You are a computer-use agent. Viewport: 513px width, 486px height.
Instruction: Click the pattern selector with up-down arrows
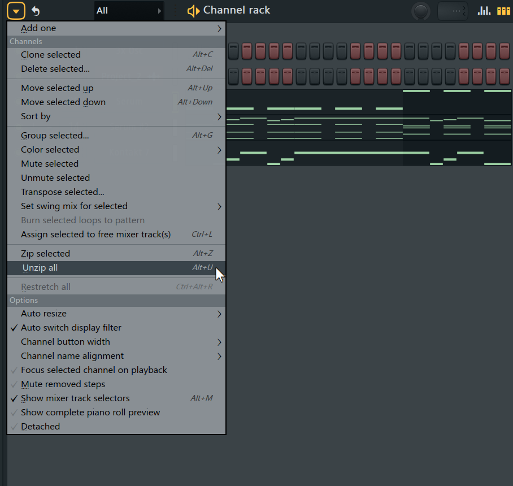click(x=453, y=10)
